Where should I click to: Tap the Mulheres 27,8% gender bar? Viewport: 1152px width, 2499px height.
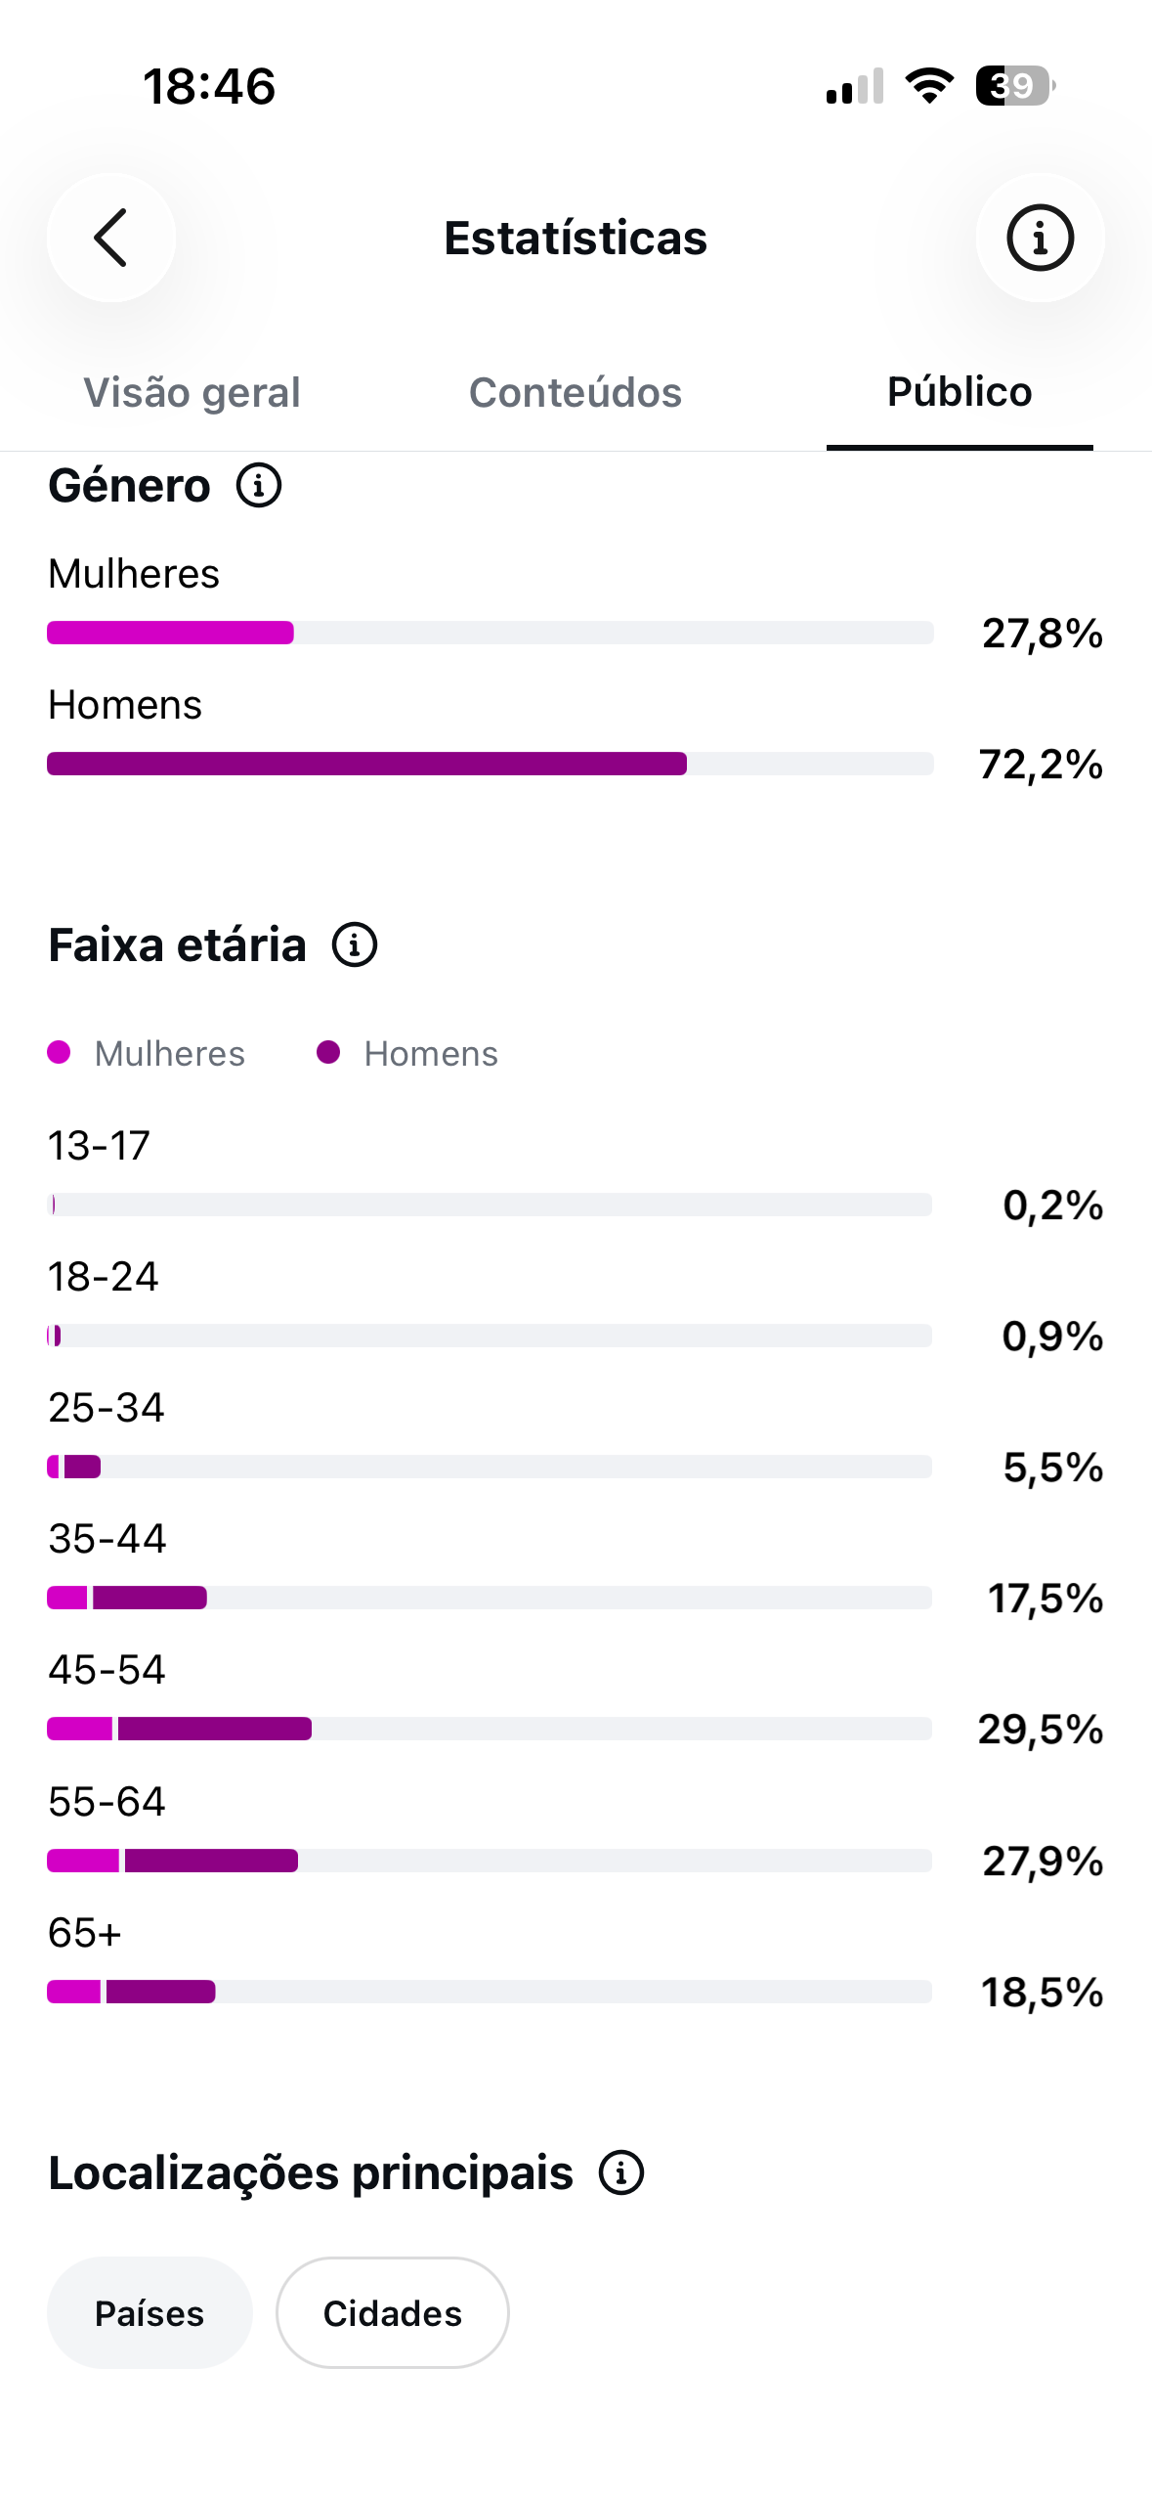tap(491, 633)
